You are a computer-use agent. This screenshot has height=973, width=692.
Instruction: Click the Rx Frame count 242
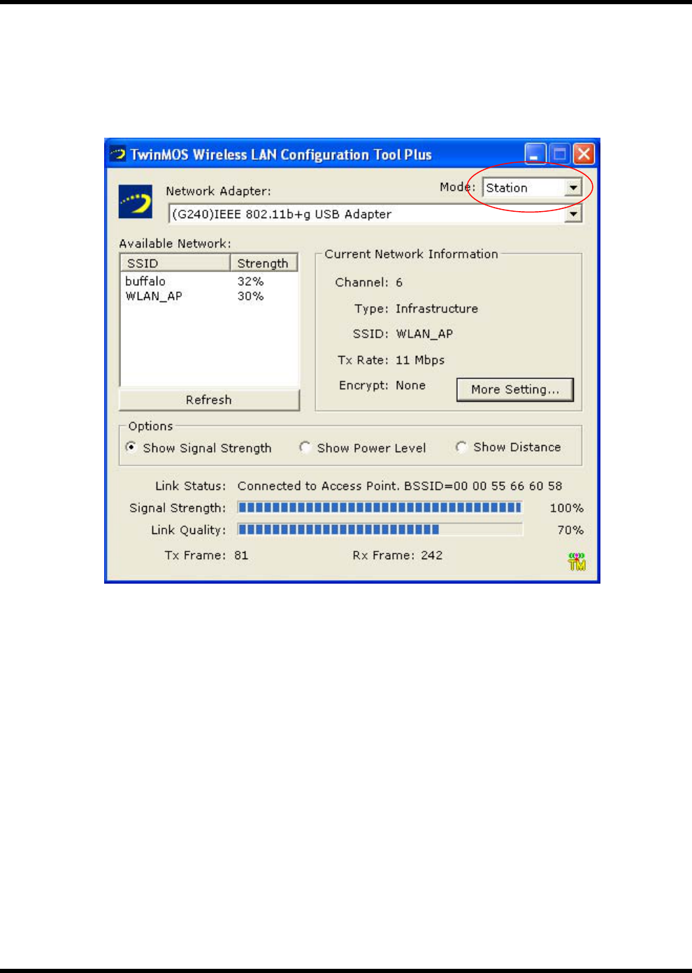point(431,555)
